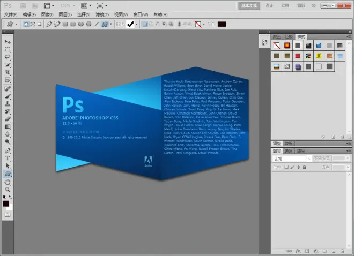This screenshot has height=256, width=354.
Task: Expand the shape tool preset picker
Action: [x=17, y=24]
